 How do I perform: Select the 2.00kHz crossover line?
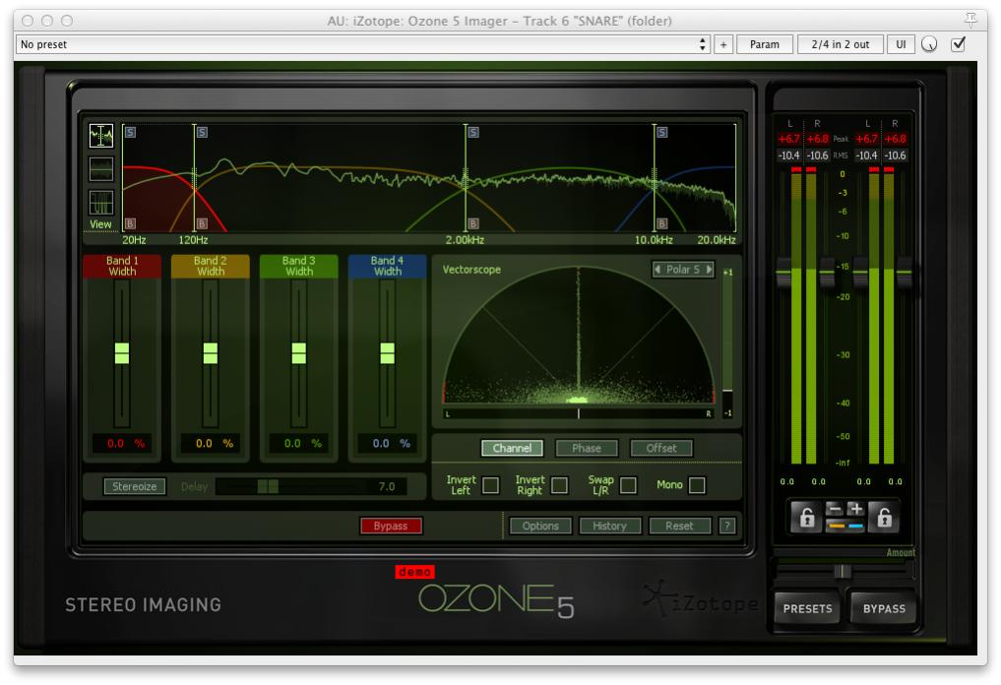466,177
